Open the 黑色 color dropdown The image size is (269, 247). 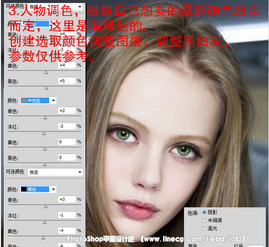point(38,189)
